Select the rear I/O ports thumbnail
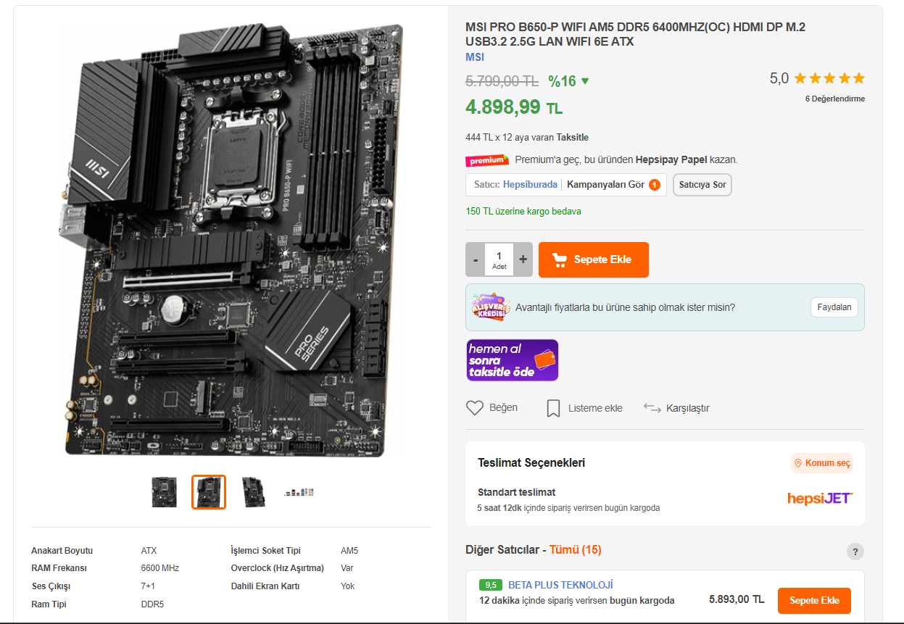This screenshot has height=624, width=904. 299,492
